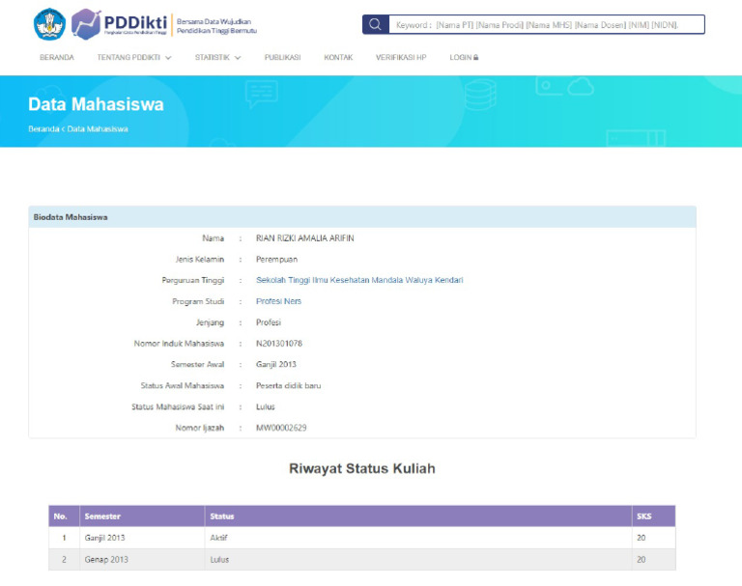Open the Profesi Ners program link

pos(278,301)
